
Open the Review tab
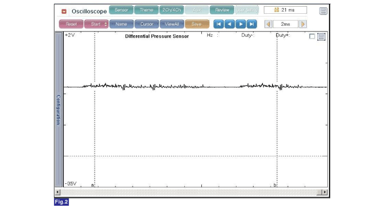[222, 10]
